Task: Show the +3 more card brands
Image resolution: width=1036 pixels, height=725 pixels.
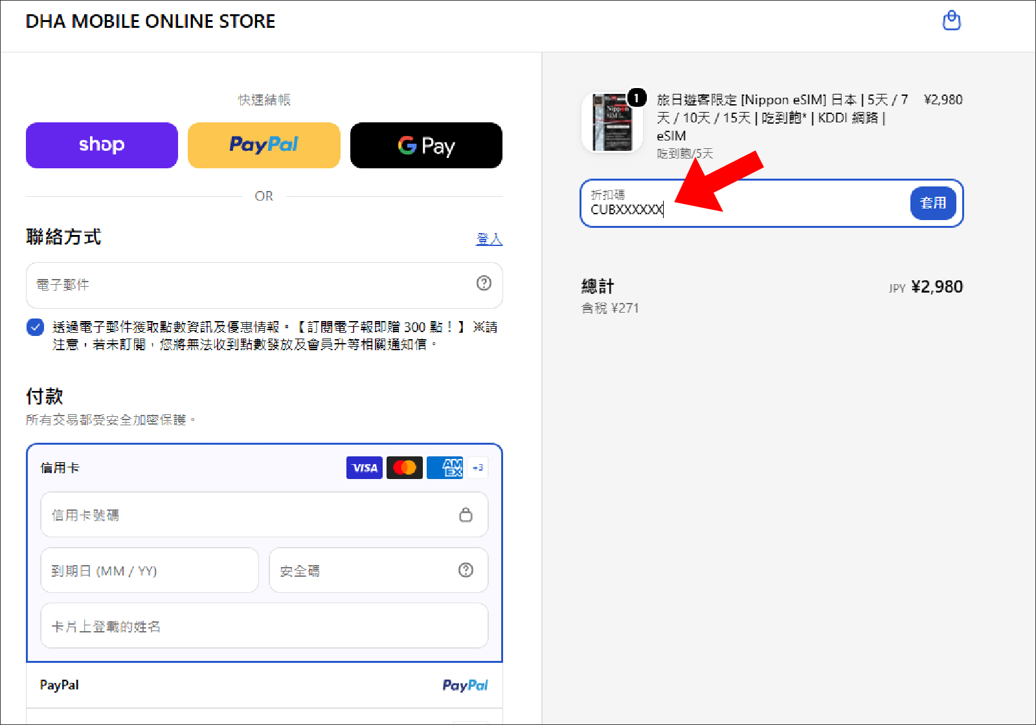Action: tap(478, 467)
